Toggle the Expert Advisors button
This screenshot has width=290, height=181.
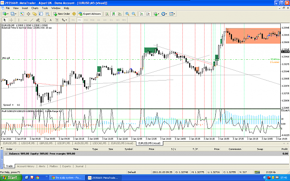(90, 14)
